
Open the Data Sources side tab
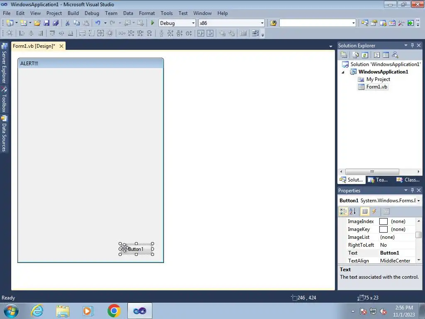[x=4, y=134]
